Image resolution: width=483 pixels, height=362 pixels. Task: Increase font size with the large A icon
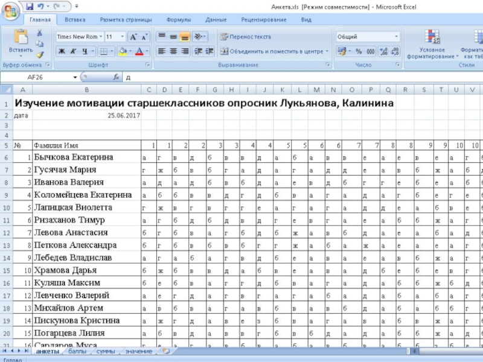point(135,37)
